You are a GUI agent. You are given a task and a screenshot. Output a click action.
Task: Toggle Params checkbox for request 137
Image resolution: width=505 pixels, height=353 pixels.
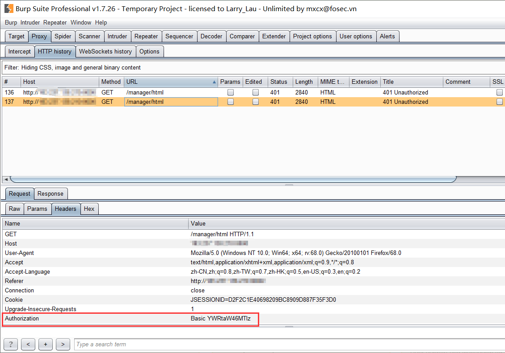pos(230,102)
